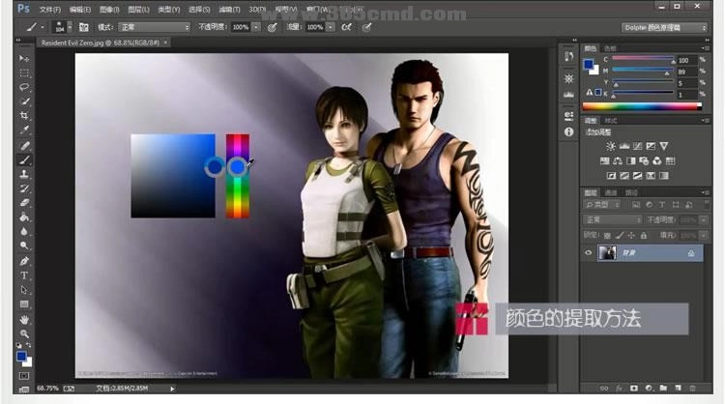
Task: Click the Resident Evil Zero.jpg document tab
Action: [x=95, y=43]
